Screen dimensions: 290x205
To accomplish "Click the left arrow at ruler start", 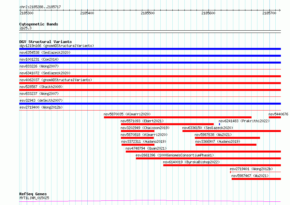I will 20,10.
